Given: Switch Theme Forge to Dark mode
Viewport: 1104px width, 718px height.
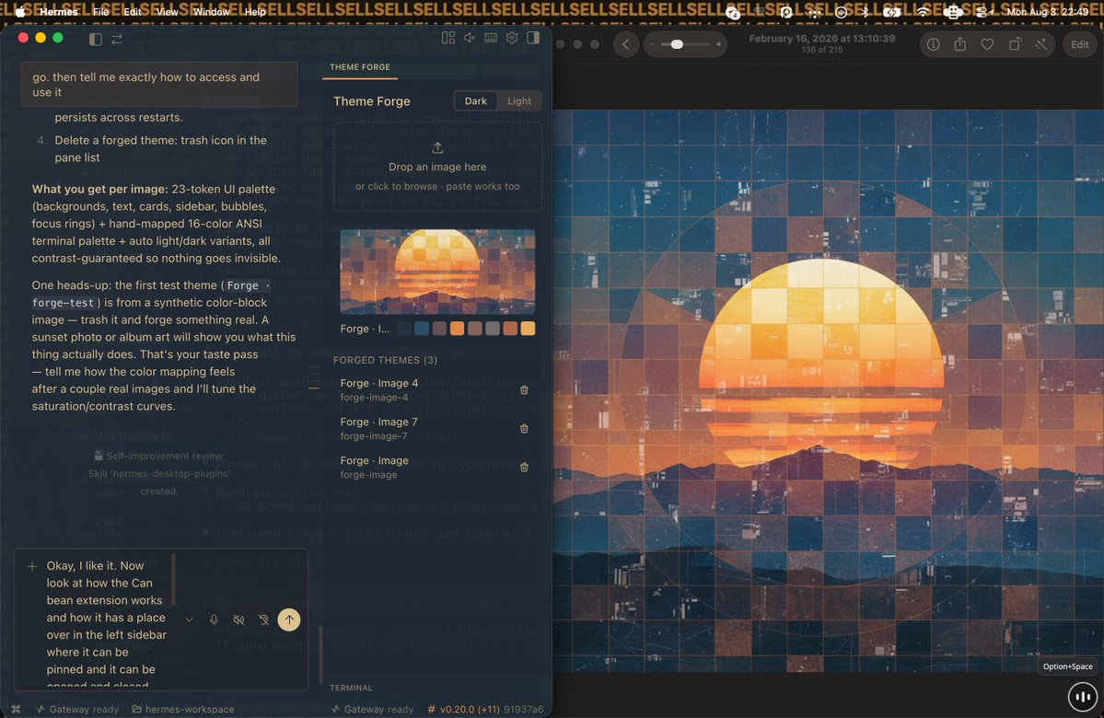Looking at the screenshot, I should 475,101.
